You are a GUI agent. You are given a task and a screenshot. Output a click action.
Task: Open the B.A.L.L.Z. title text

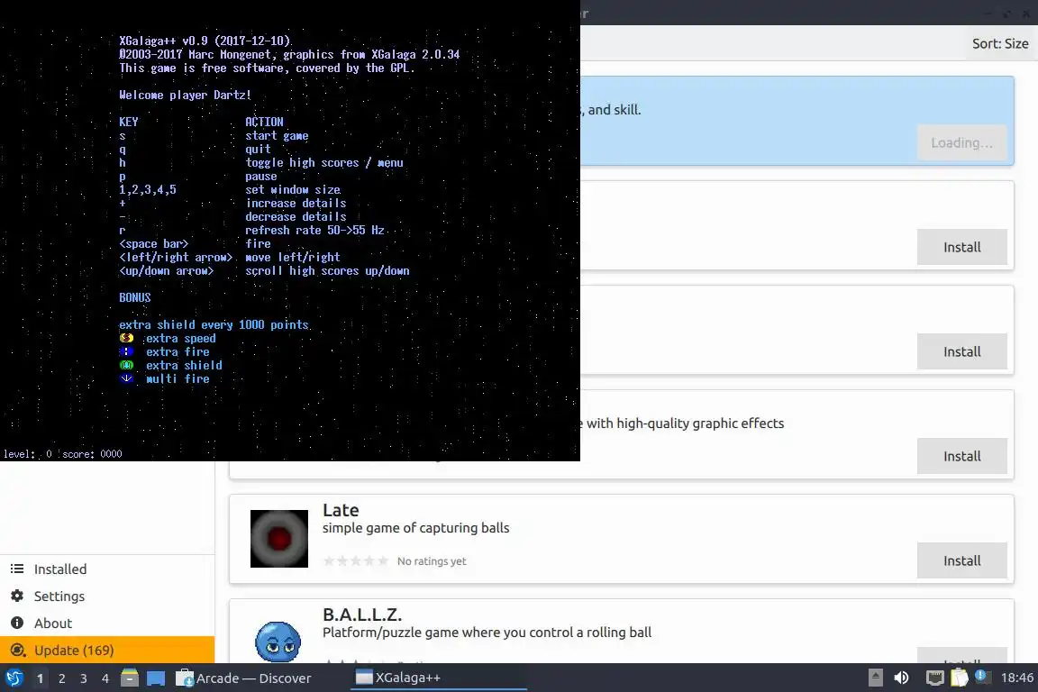(x=362, y=615)
